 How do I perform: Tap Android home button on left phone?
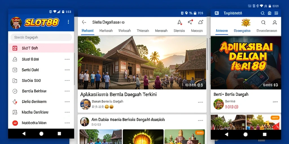coord(41,134)
